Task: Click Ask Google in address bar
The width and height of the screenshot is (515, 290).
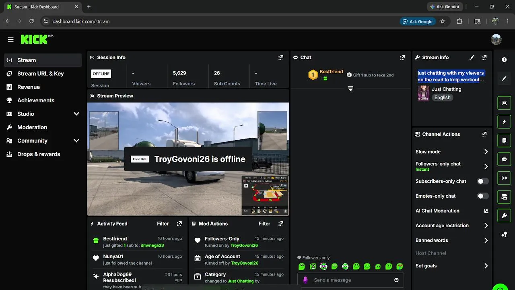Action: pos(417,21)
